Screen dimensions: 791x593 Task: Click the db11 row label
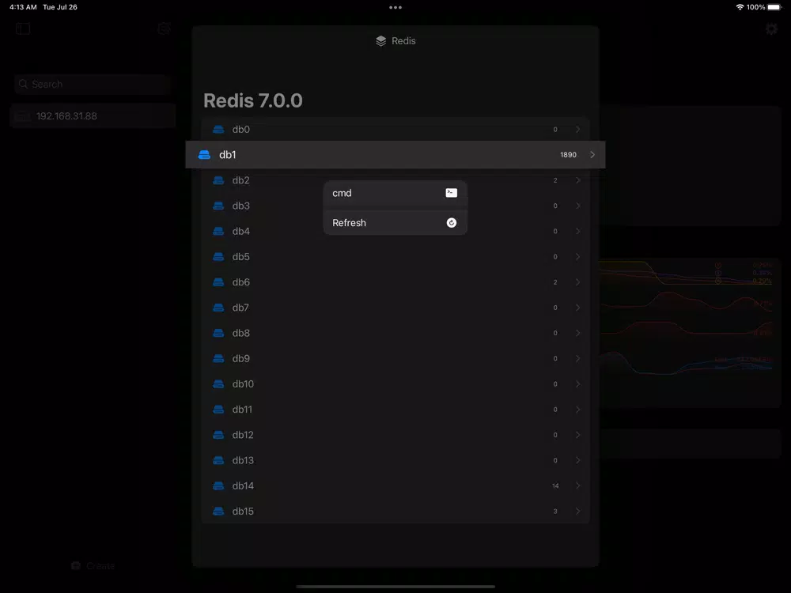[x=242, y=410]
